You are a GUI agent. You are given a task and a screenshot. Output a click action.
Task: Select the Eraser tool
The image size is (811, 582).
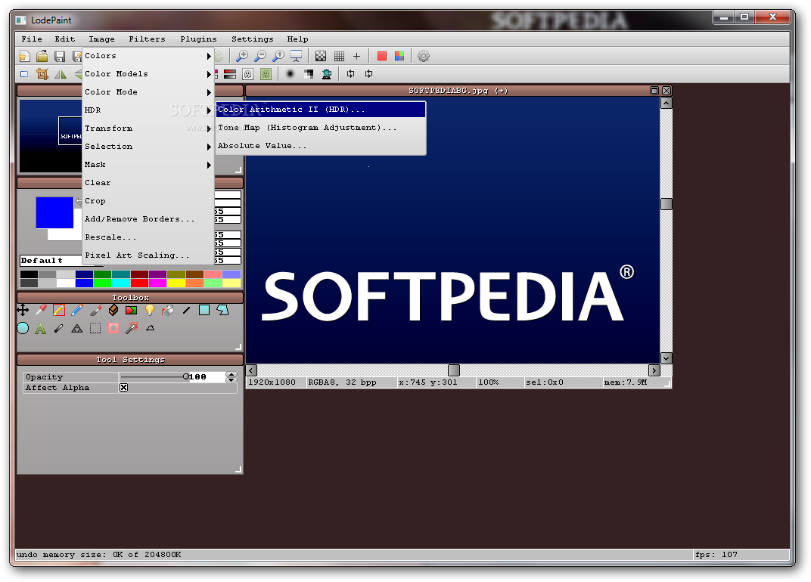113,310
